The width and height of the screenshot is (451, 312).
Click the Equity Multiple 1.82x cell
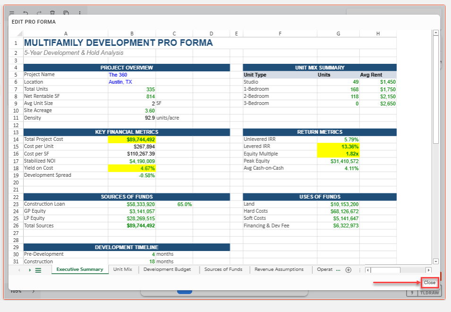pos(338,154)
